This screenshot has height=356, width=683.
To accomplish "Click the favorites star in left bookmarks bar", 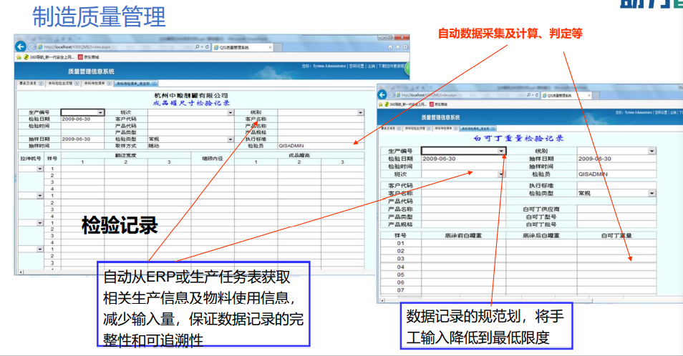I will click(x=18, y=56).
